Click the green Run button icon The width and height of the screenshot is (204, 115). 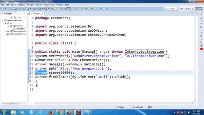(x=40, y=9)
